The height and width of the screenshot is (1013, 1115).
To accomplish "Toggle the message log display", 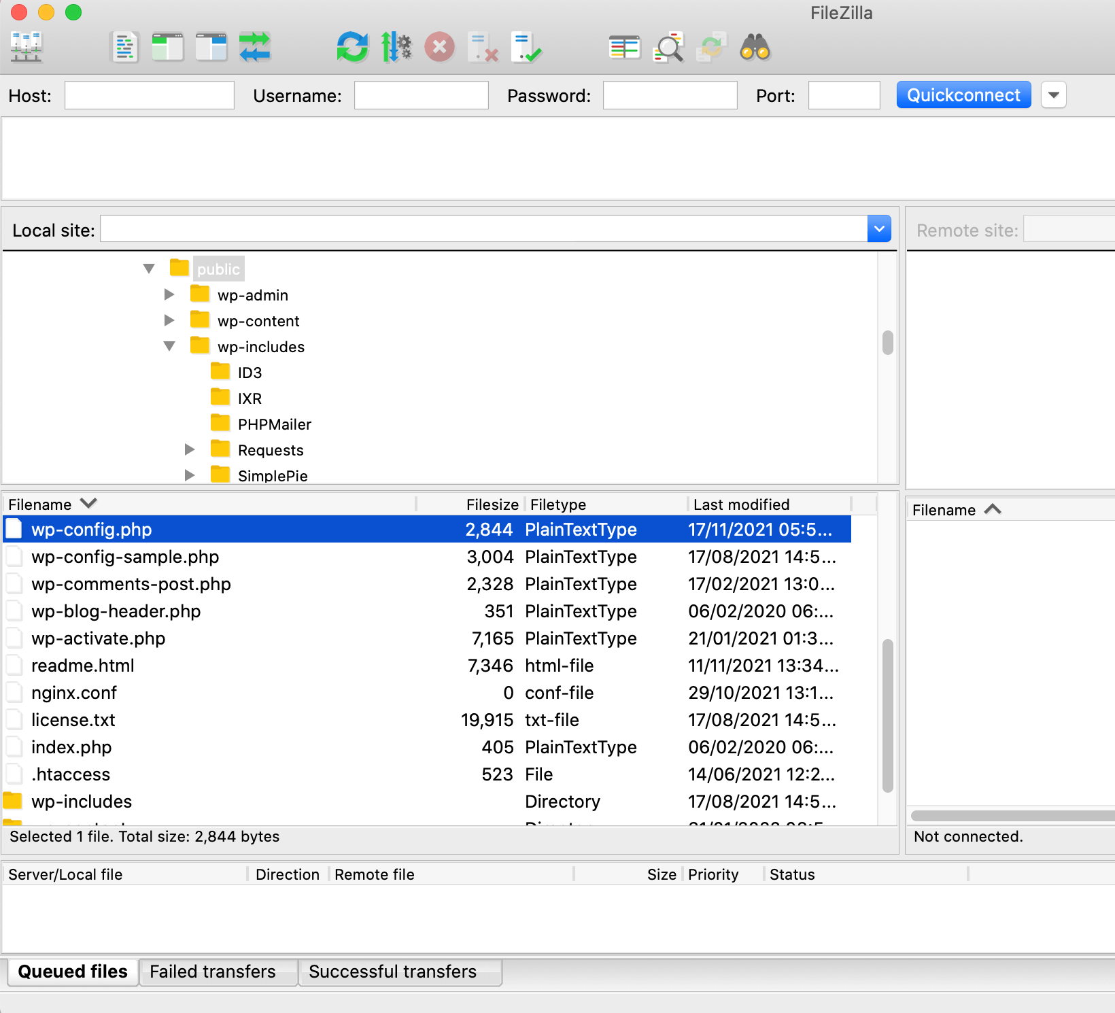I will tap(124, 46).
